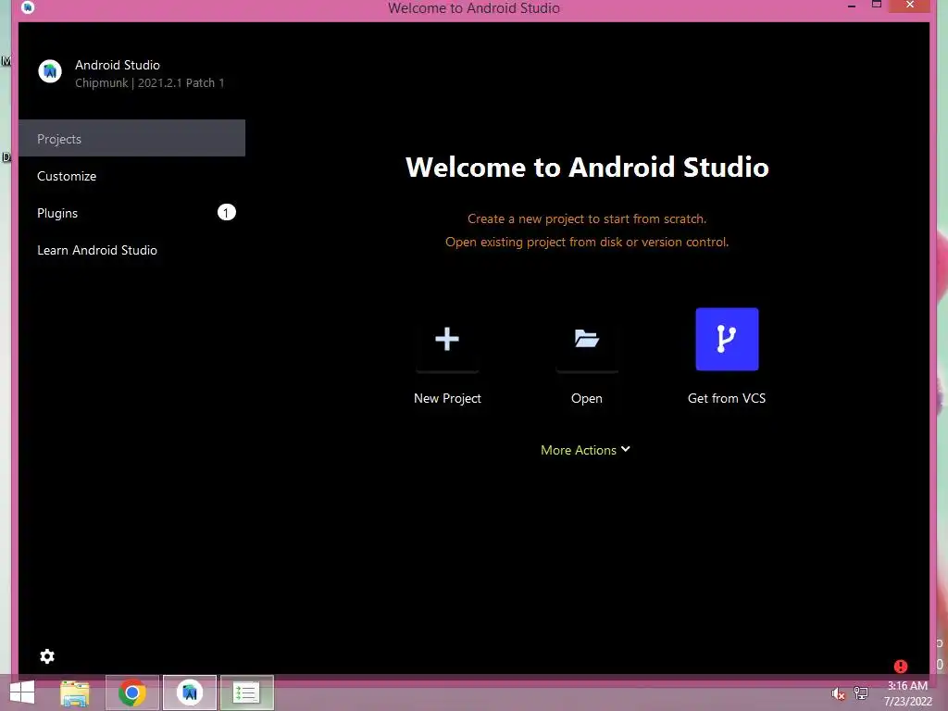The height and width of the screenshot is (711, 948).
Task: Click the Open folder icon
Action: coord(586,339)
